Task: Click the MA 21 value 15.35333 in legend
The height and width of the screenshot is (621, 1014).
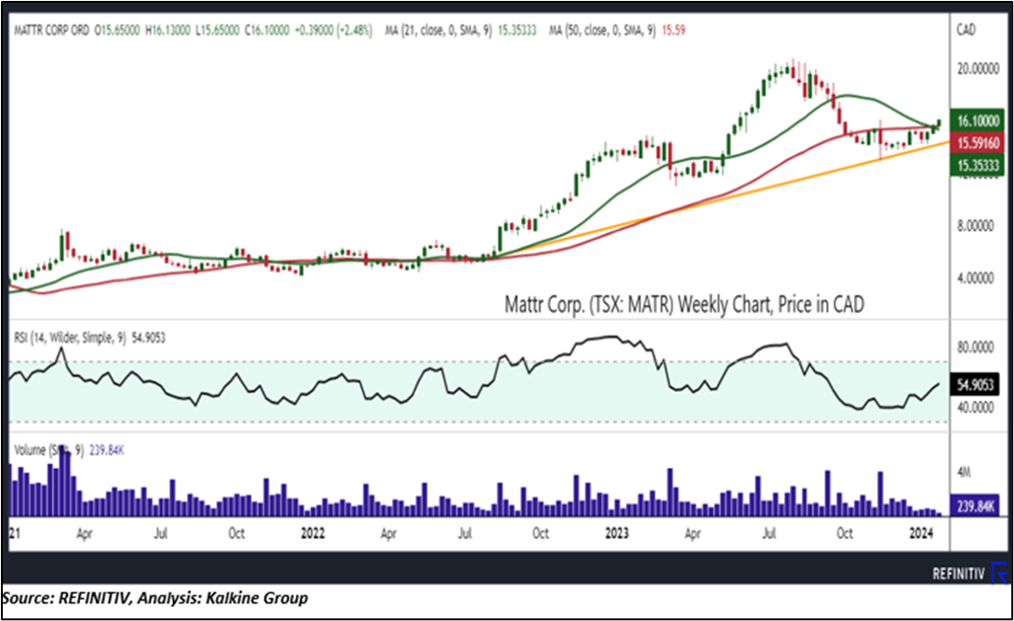Action: click(516, 31)
